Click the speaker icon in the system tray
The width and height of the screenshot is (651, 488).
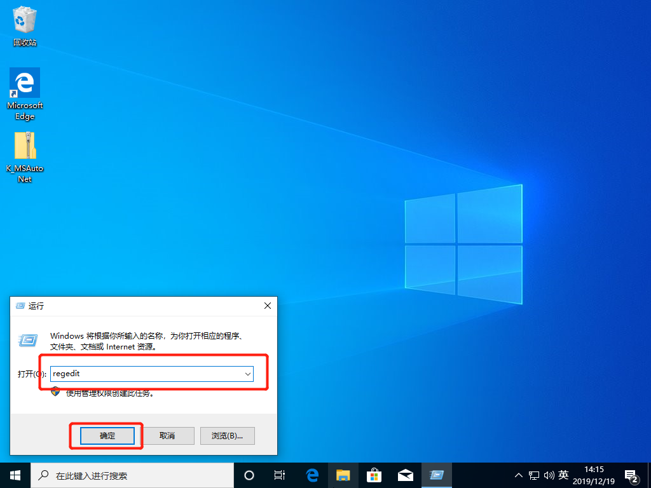pyautogui.click(x=548, y=475)
